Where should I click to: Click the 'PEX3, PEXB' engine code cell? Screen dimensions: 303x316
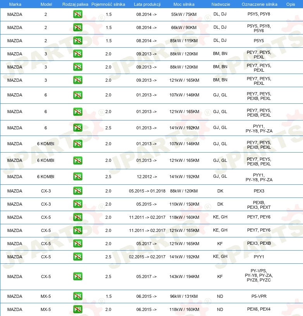tap(259, 243)
